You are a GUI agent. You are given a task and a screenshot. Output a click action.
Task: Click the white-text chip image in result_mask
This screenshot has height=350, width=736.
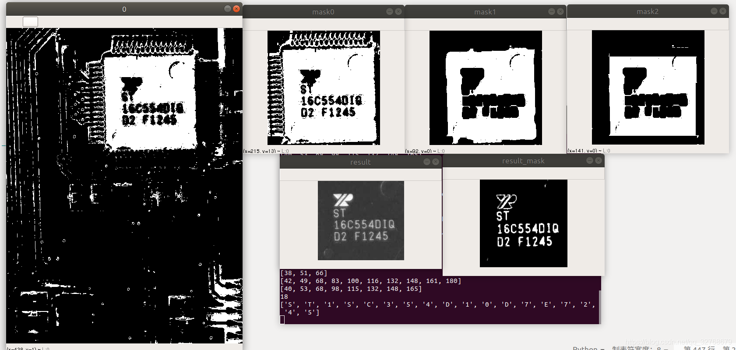(x=524, y=223)
